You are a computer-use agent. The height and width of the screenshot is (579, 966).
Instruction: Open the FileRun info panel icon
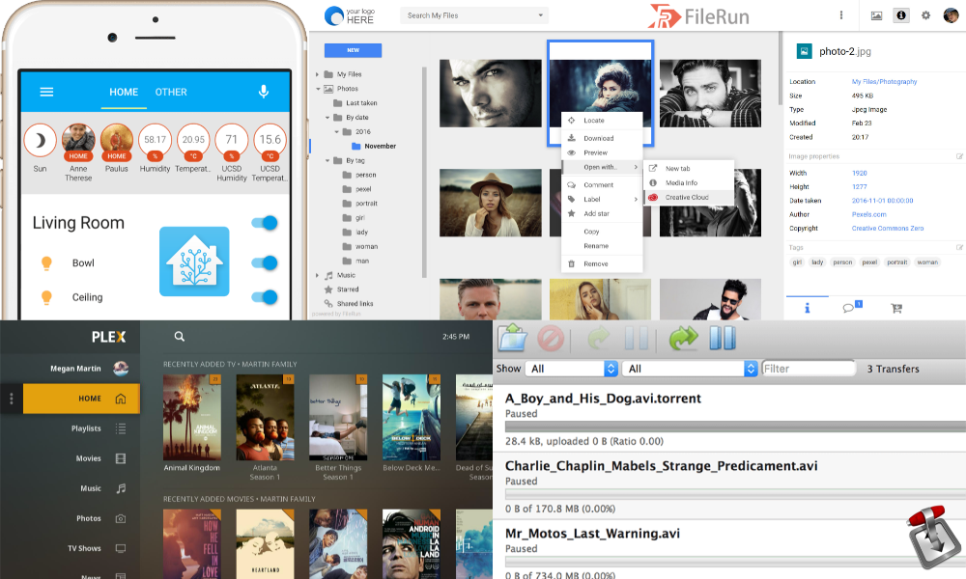click(900, 15)
